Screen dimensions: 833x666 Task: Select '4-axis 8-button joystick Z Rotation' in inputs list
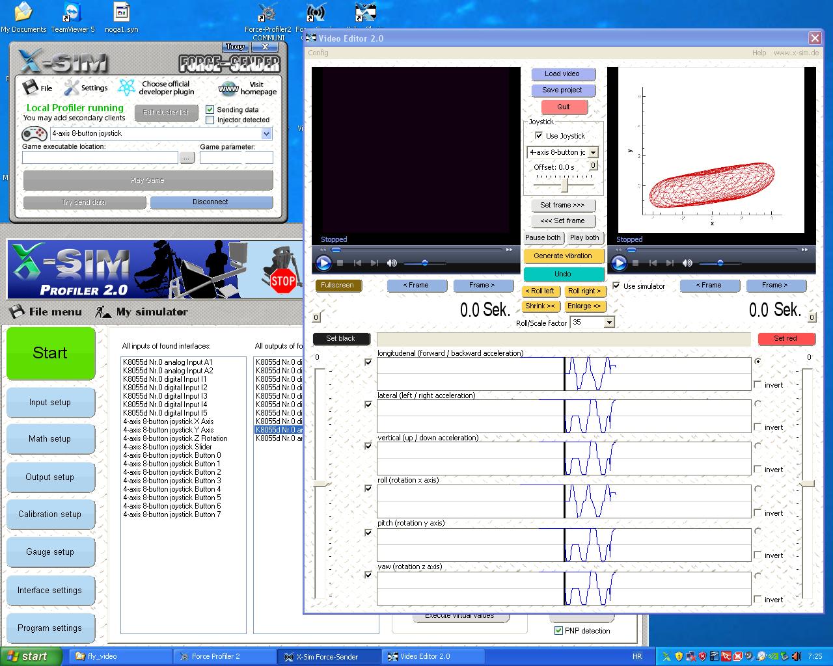click(x=175, y=438)
